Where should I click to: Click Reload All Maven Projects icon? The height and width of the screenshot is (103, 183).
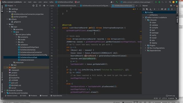coord(144,9)
